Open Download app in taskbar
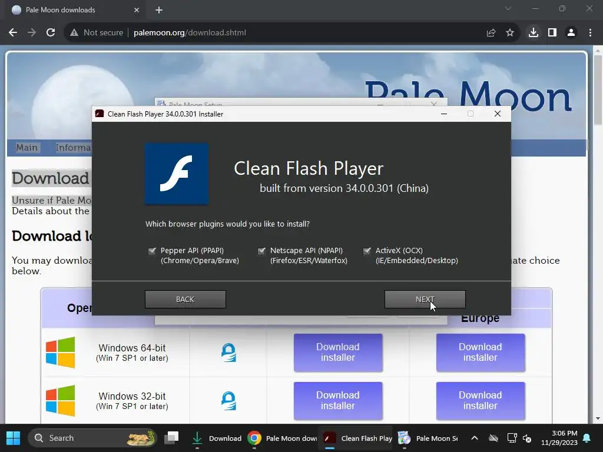603x452 pixels. 217,438
